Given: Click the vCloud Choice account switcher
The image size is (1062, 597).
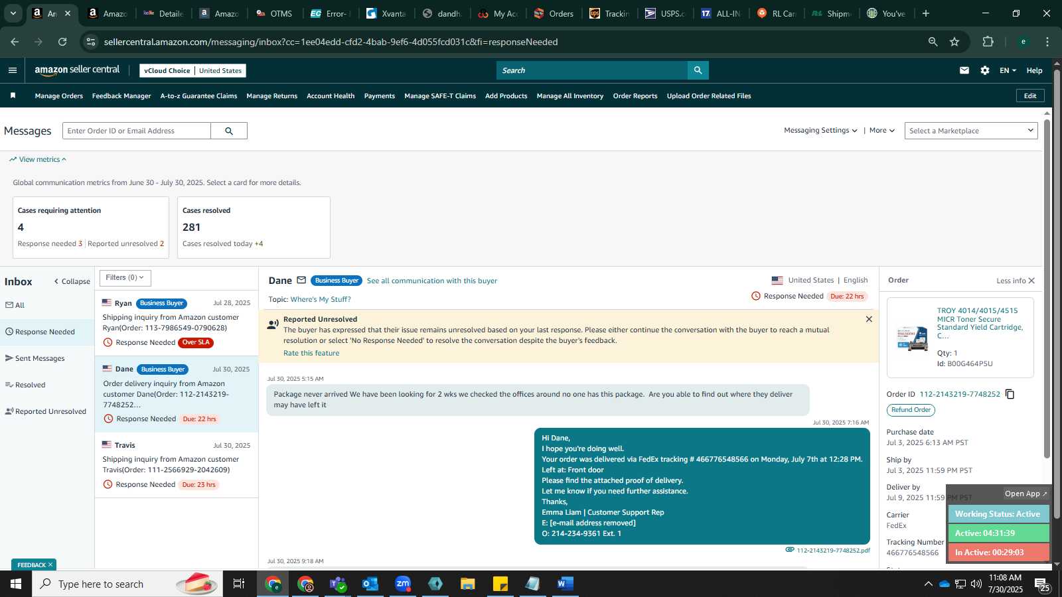Looking at the screenshot, I should pos(192,70).
